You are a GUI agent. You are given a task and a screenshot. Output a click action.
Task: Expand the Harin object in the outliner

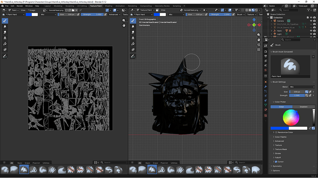click(x=271, y=31)
